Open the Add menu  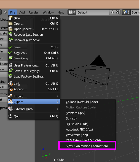22,12
